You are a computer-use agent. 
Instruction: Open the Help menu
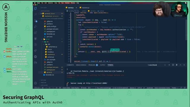tap(78, 3)
